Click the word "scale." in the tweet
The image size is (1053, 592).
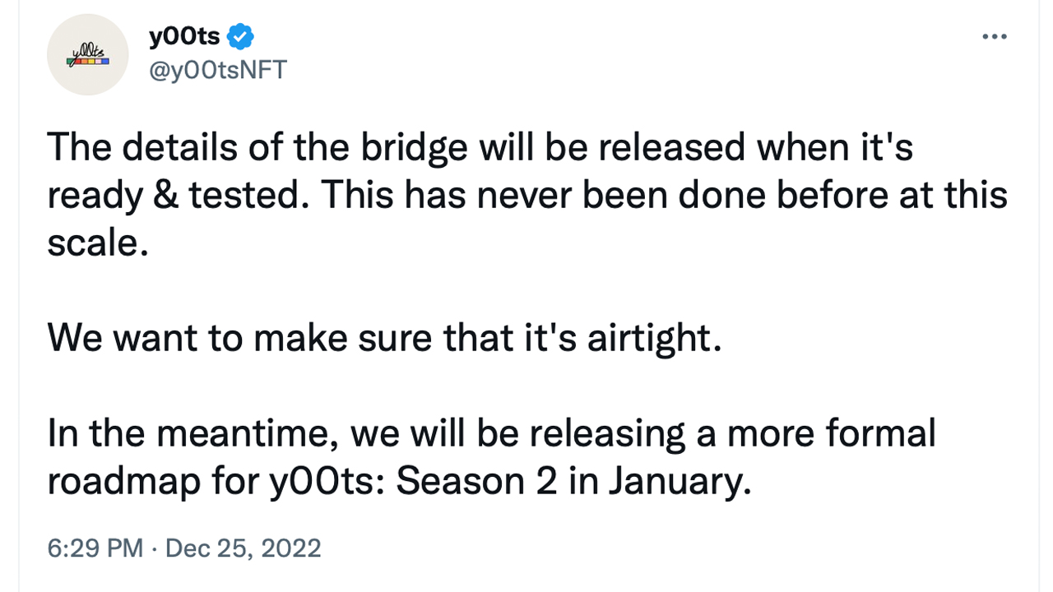pyautogui.click(x=98, y=243)
